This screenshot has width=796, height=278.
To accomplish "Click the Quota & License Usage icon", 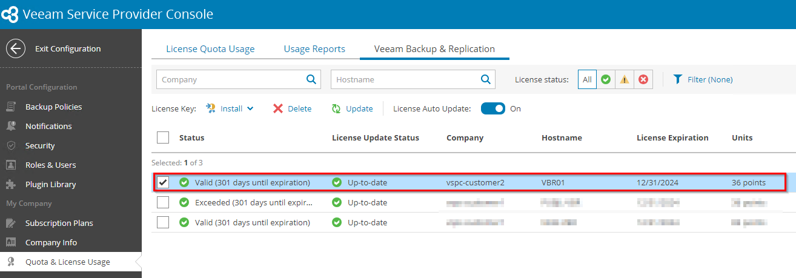I will [x=10, y=262].
